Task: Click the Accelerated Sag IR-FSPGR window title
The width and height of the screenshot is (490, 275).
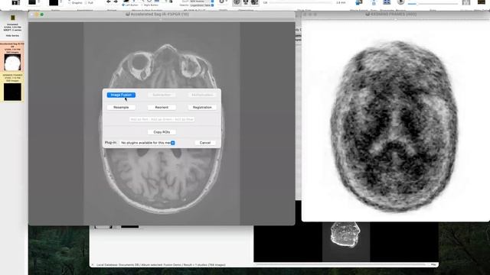Action: pos(159,15)
